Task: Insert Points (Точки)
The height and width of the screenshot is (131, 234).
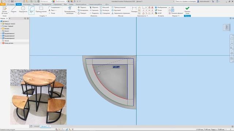Action: click(x=158, y=10)
